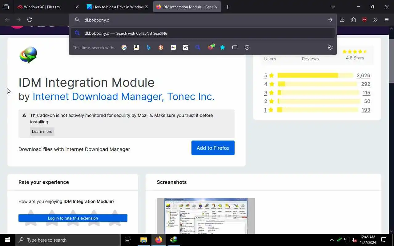
Task: Search Firefox Add-ons engine icon
Action: pyautogui.click(x=211, y=47)
